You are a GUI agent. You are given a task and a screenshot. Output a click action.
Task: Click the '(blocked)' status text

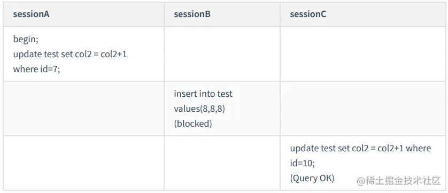point(193,123)
